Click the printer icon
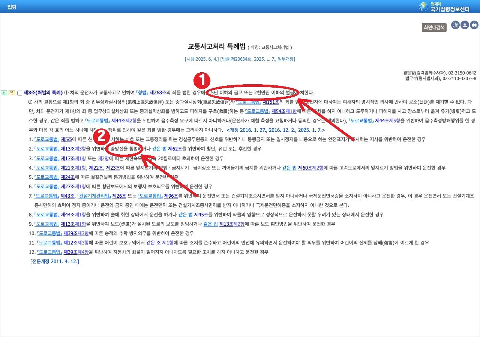The image size is (480, 337). pyautogui.click(x=474, y=25)
